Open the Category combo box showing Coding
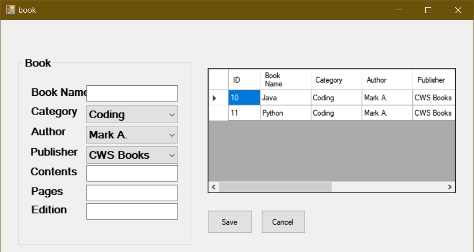 (x=132, y=114)
